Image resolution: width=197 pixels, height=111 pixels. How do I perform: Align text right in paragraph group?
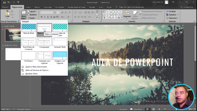pyautogui.click(x=82, y=17)
